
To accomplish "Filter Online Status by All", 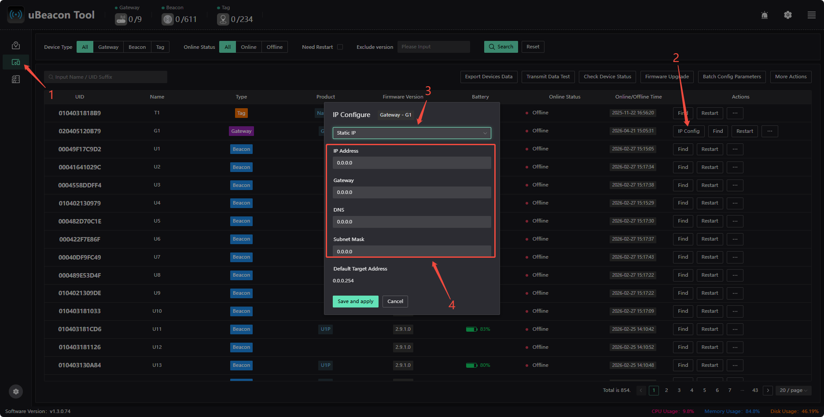I will pyautogui.click(x=228, y=47).
